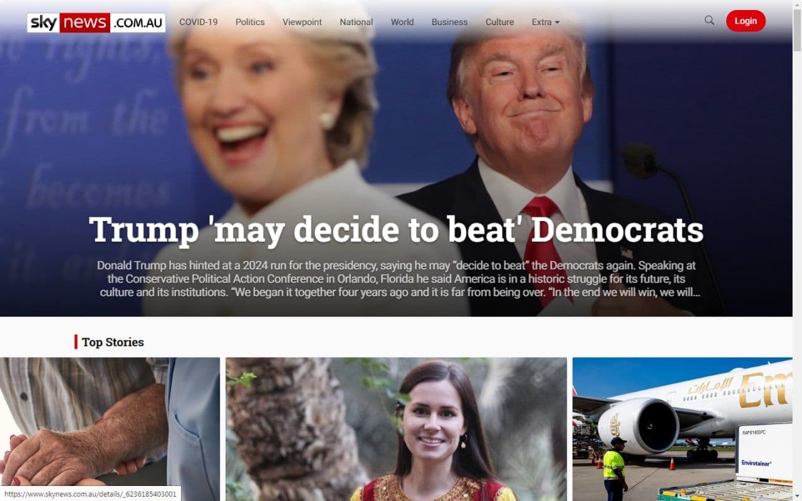Open the smiling woman story thumbnail
The image size is (802, 501).
[x=396, y=429]
